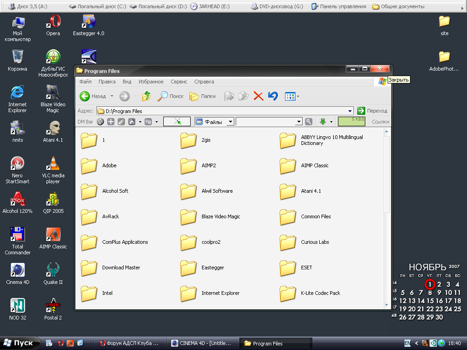Open the DM Bar search field dropdown
The width and height of the screenshot is (467, 350).
tap(299, 121)
